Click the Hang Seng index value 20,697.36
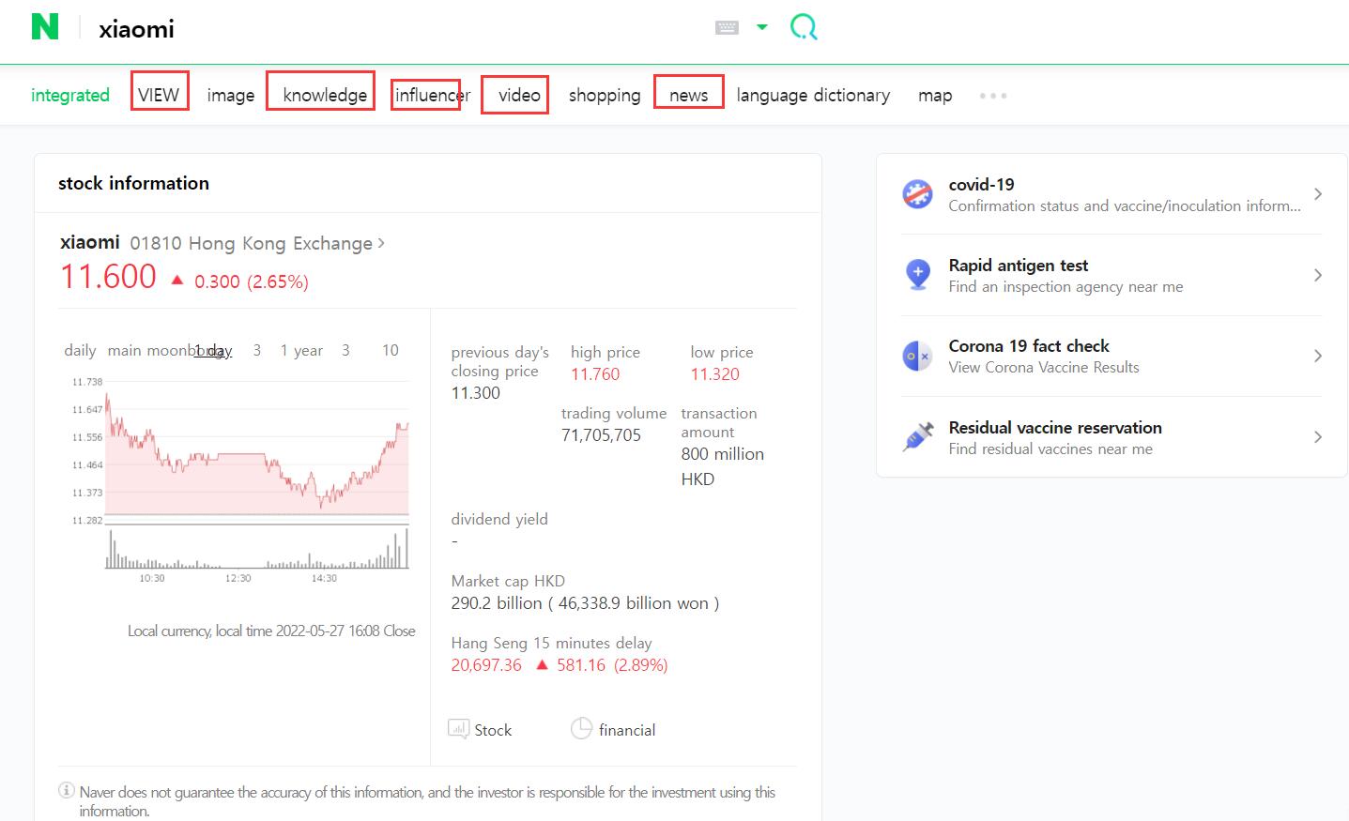Screen dimensions: 1349x821 click(x=486, y=664)
